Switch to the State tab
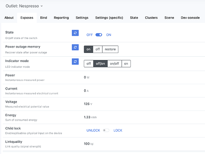The image size is (205, 154). pos(134,18)
